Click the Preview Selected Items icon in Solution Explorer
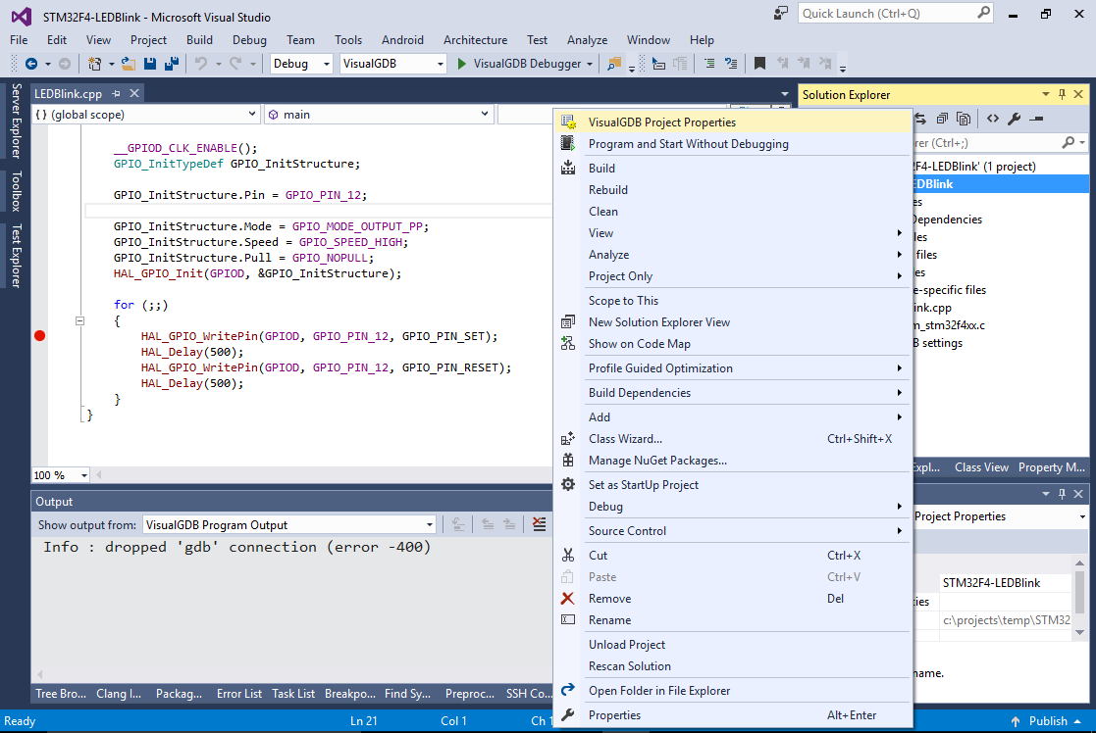Screen dimensions: 1096x733 pyautogui.click(x=1036, y=119)
